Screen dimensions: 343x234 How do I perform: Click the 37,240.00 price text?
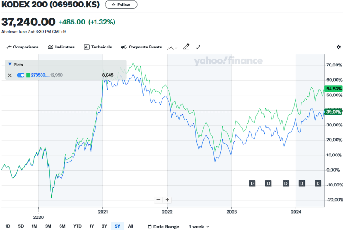pyautogui.click(x=29, y=22)
